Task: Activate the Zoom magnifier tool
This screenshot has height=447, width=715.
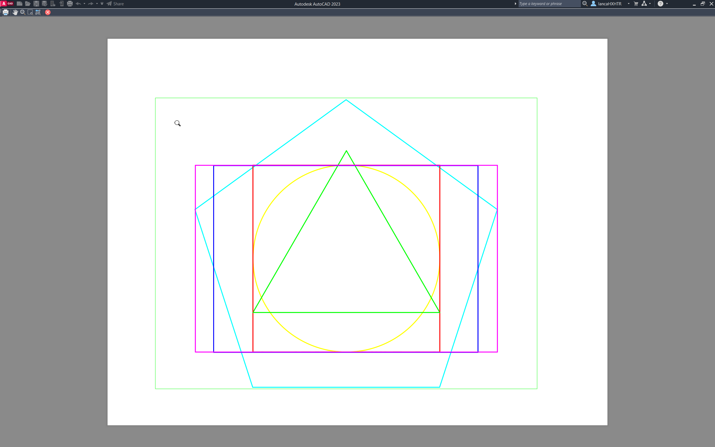Action: (23, 12)
